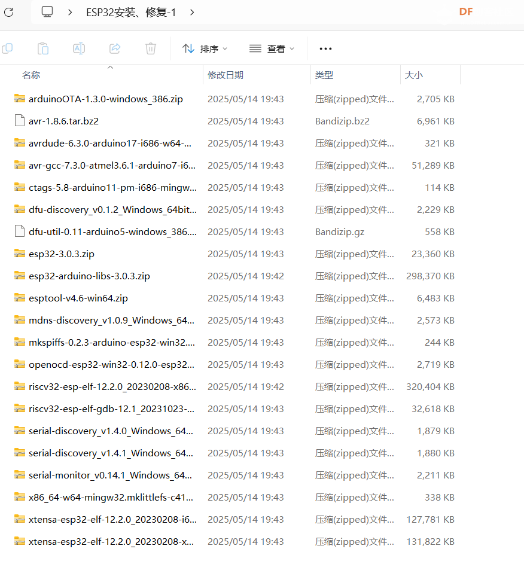Click the Bandizip.gz type cell
Screen dimensions: 524x561
tap(340, 232)
